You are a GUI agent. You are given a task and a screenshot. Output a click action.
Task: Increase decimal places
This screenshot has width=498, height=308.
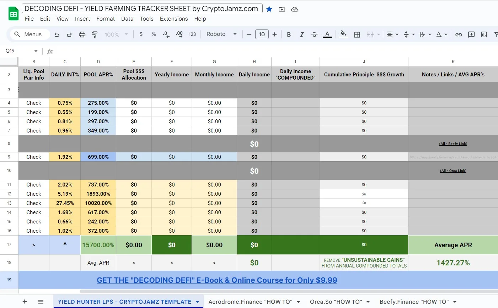(179, 34)
